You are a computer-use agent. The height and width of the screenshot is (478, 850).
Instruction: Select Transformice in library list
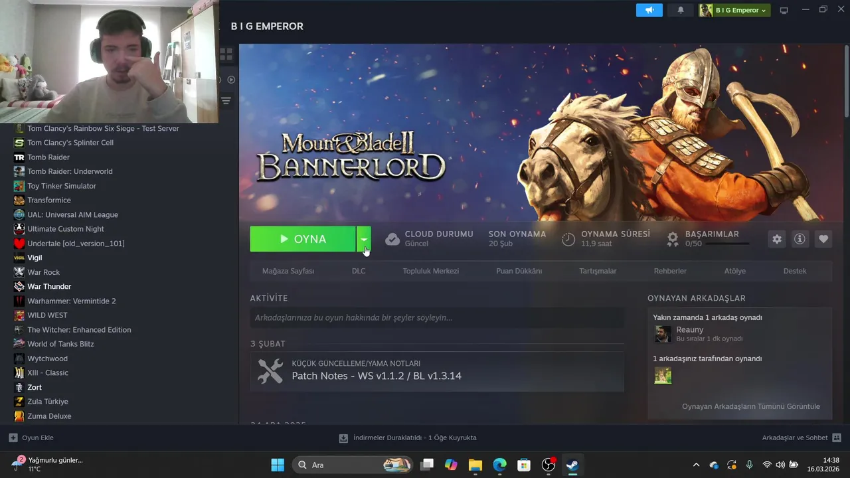[49, 200]
